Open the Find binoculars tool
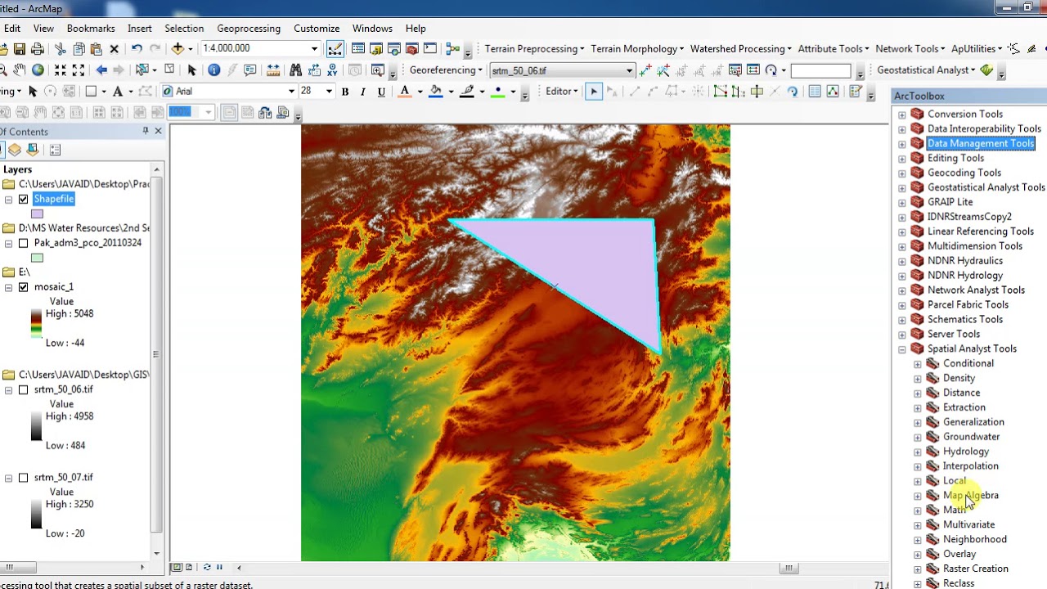Screen dimensions: 1047x589 [295, 70]
